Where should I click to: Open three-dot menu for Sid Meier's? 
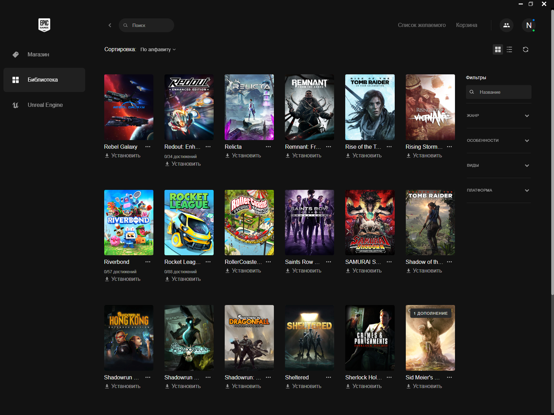coord(449,377)
